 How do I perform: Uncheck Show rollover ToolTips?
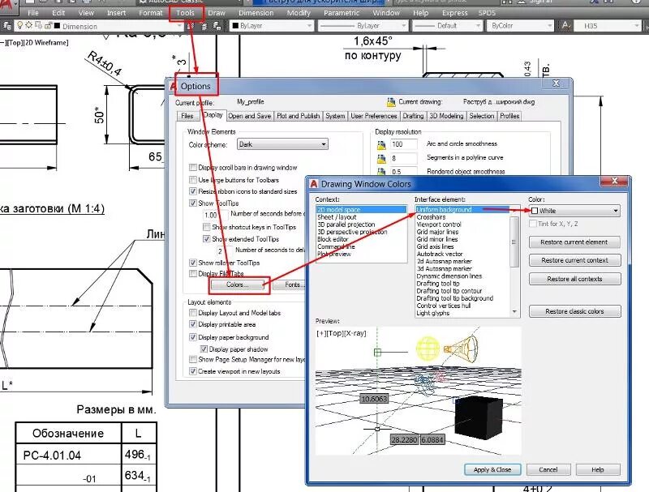click(x=192, y=263)
